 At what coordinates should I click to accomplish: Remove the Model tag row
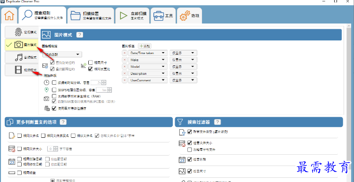click(125, 67)
